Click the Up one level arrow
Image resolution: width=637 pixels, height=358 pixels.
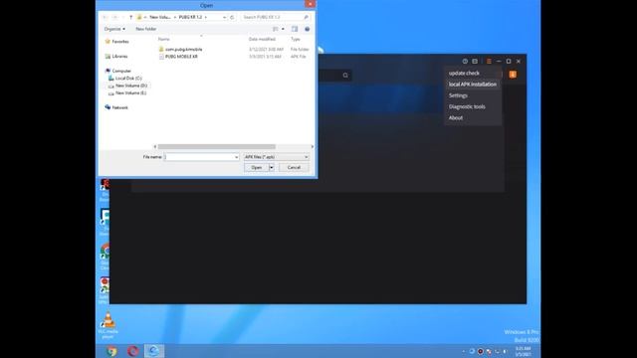pos(130,17)
